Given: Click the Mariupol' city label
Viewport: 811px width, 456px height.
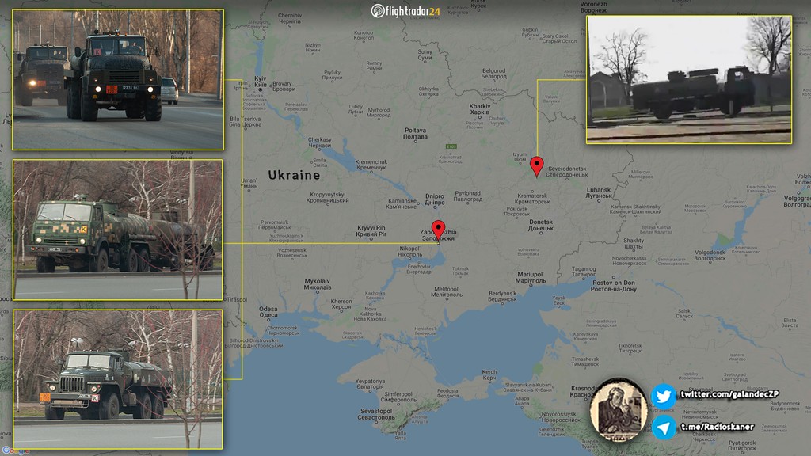Looking at the screenshot, I should [531, 278].
